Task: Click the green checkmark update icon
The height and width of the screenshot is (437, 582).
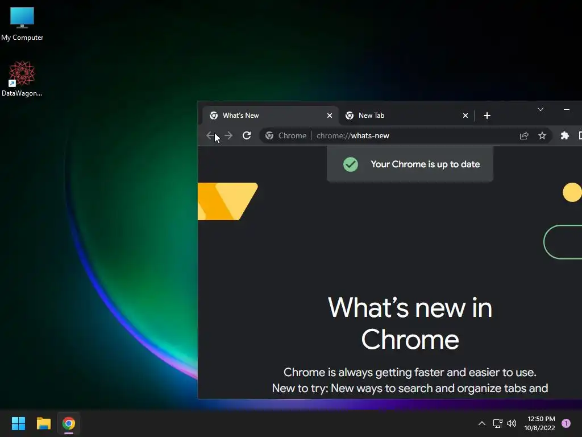Action: 350,164
